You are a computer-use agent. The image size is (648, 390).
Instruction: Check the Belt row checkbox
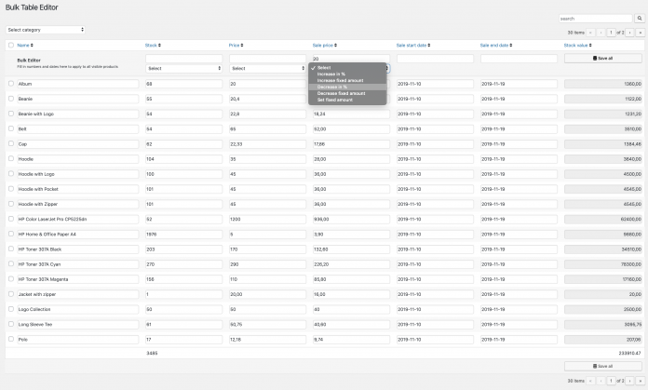coord(11,128)
